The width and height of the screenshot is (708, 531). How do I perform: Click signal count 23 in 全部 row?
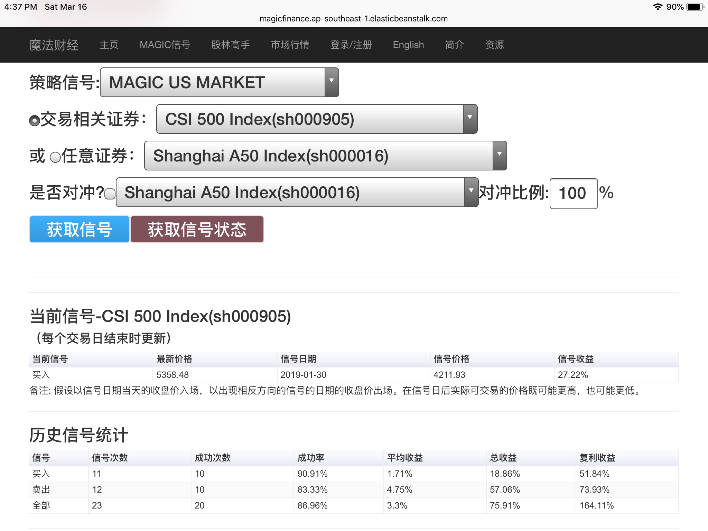point(97,505)
